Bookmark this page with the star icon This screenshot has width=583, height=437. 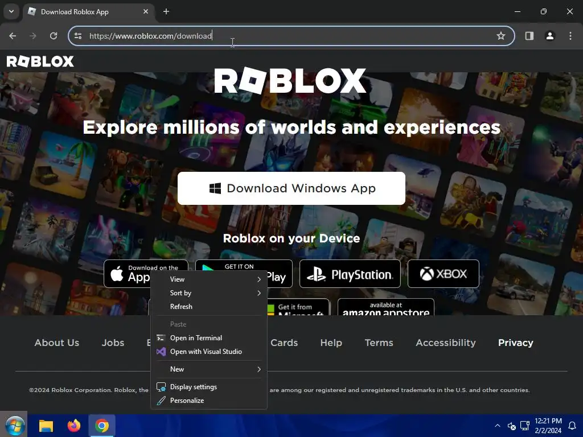pos(501,36)
